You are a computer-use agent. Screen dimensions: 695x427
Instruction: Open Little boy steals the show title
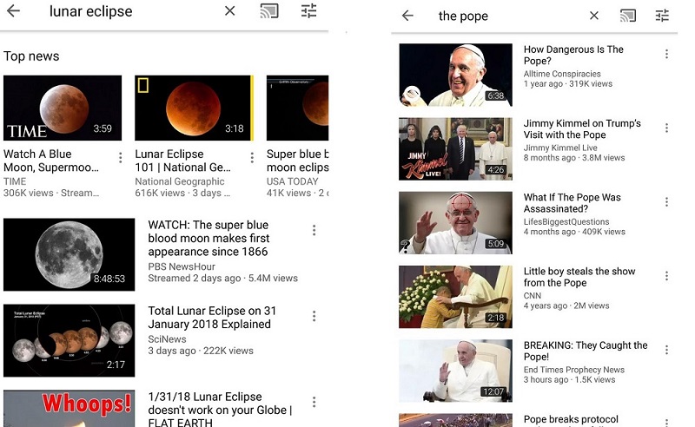[x=579, y=277]
